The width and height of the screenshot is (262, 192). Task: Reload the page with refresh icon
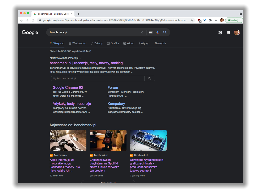coord(33,20)
